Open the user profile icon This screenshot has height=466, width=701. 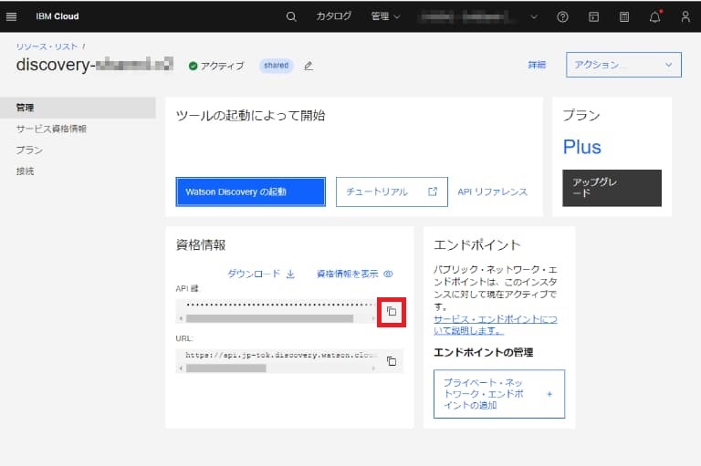point(685,16)
